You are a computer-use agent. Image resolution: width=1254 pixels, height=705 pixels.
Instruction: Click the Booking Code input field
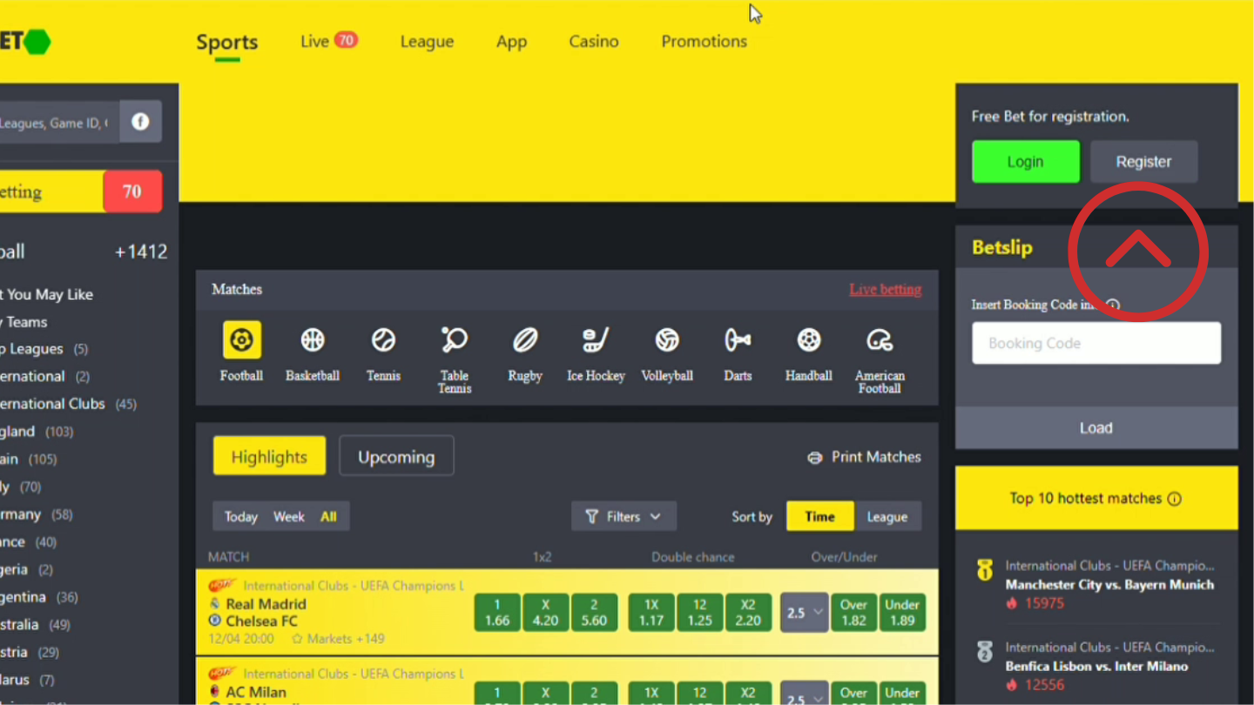[x=1096, y=343]
